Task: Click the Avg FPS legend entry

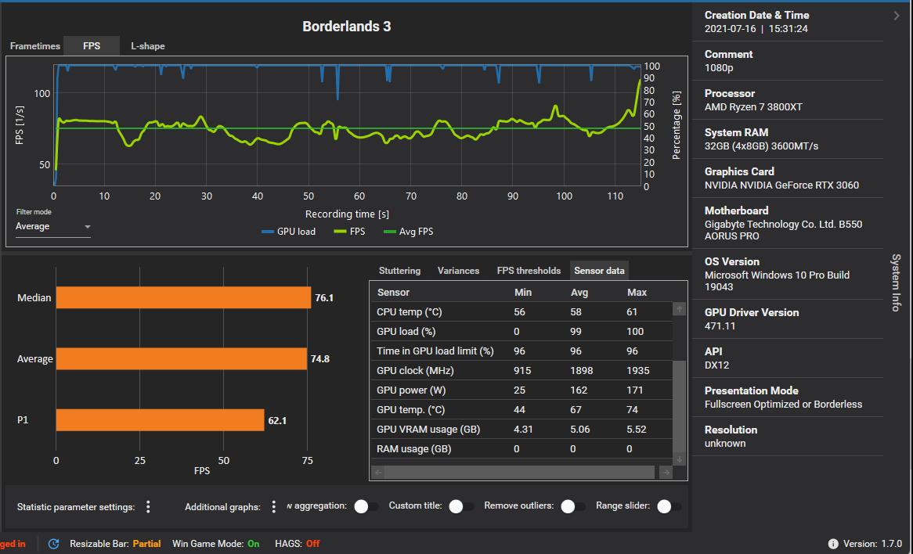Action: pos(408,231)
